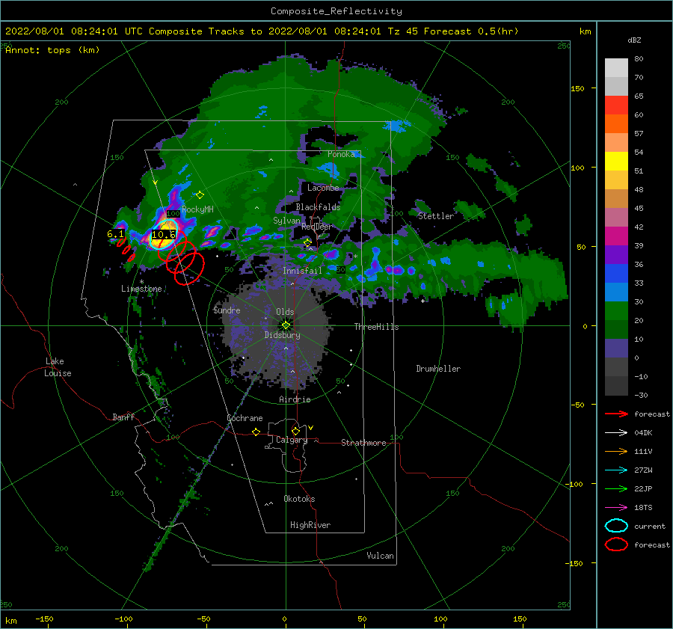Screen dimensions: 673x629
Task: Click the cyan current ellipse legend icon
Action: [x=616, y=526]
